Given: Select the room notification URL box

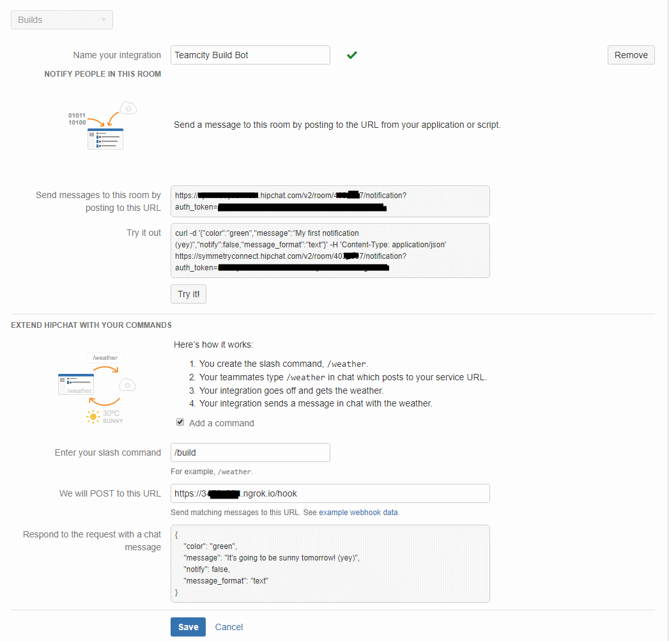Looking at the screenshot, I should click(330, 201).
